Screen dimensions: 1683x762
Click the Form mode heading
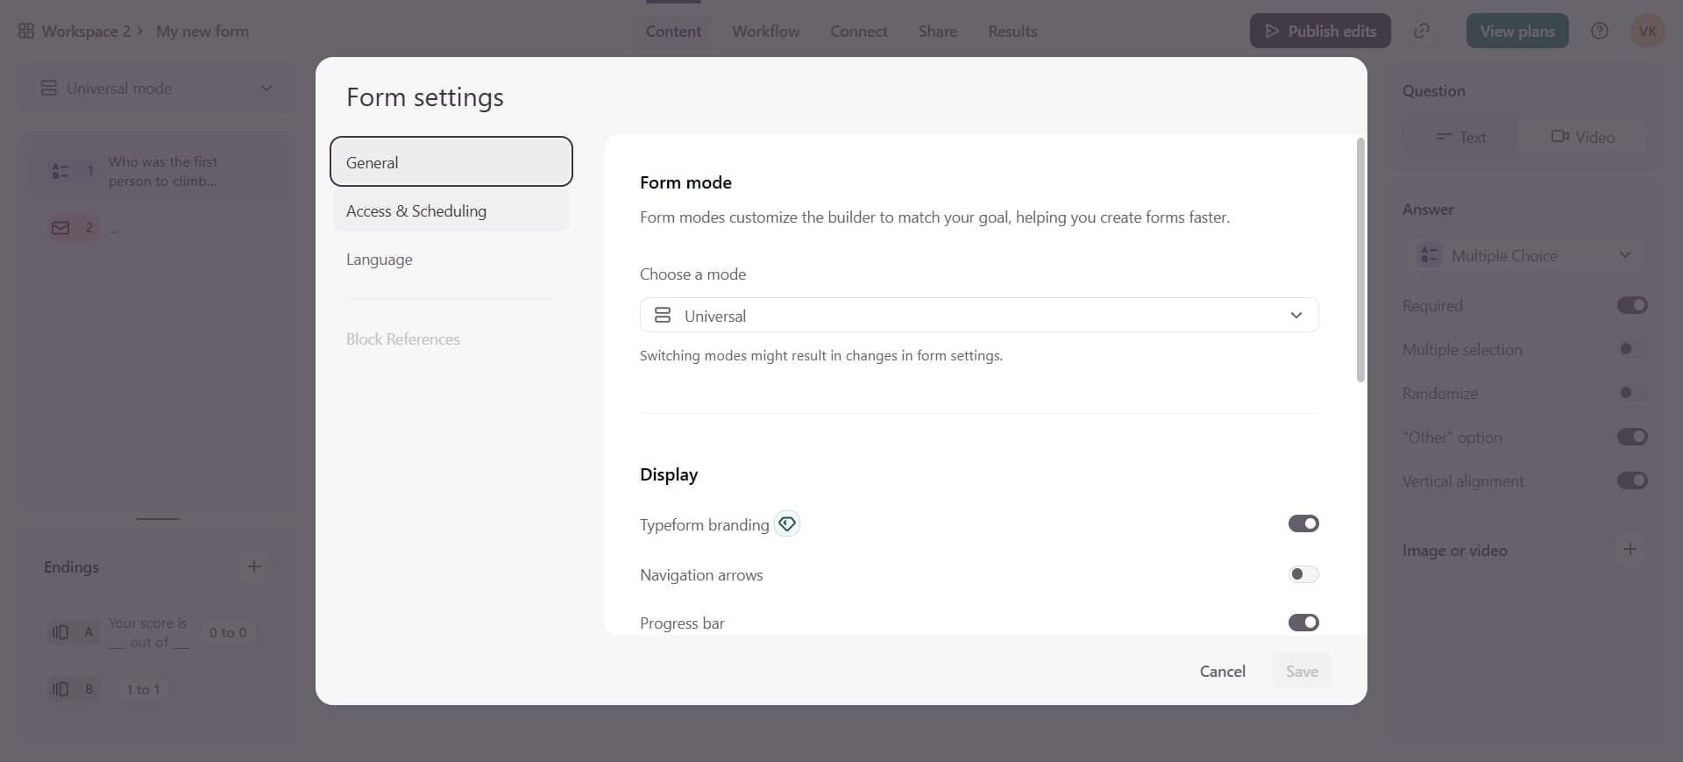[x=685, y=182]
